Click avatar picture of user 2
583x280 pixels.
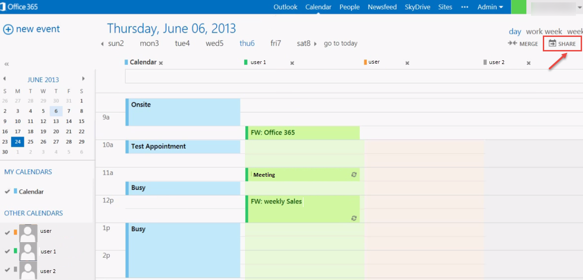(x=28, y=271)
